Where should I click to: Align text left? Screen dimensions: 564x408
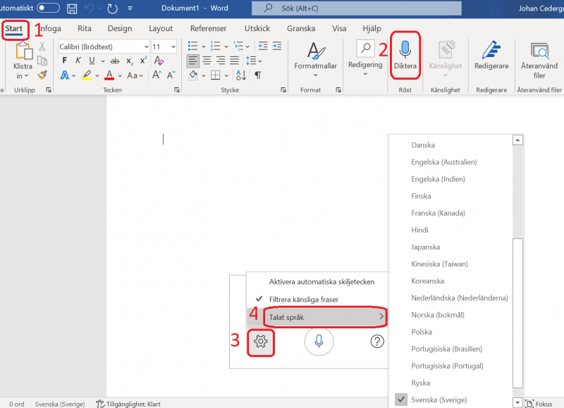click(192, 61)
